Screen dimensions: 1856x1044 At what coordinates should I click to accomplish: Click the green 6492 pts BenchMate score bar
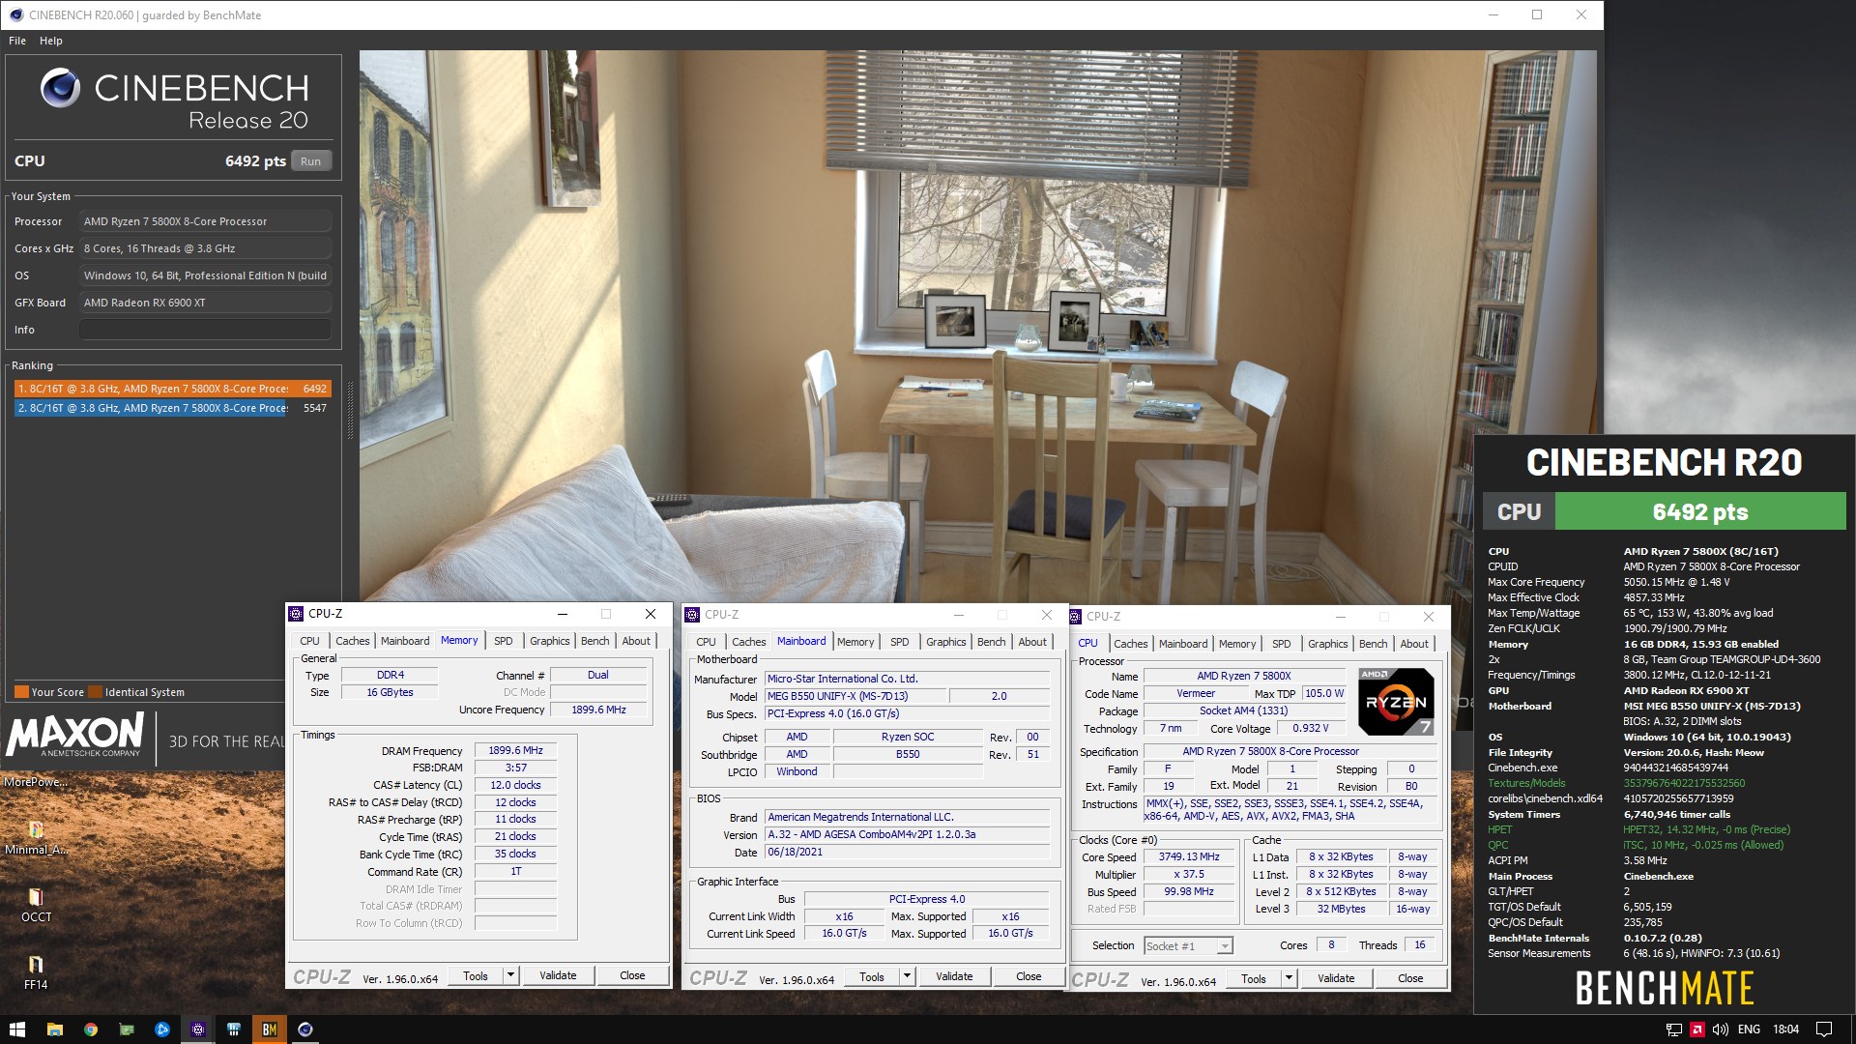pos(1699,511)
